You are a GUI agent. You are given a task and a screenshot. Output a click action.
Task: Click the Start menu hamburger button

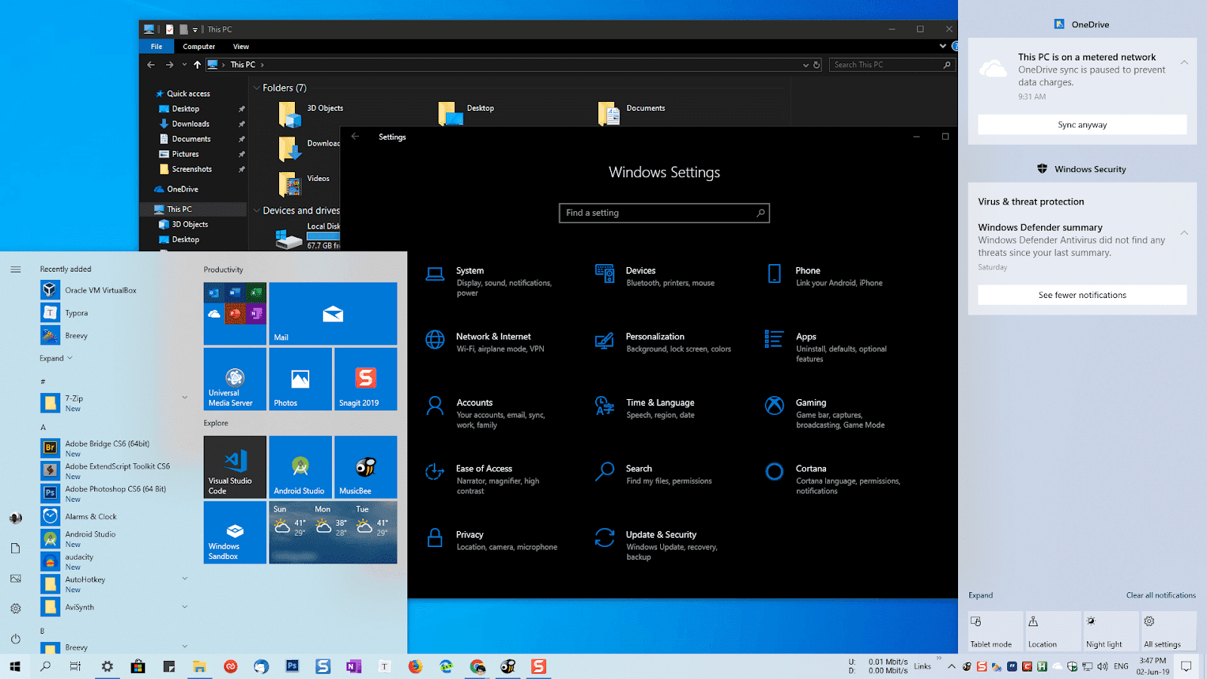15,269
